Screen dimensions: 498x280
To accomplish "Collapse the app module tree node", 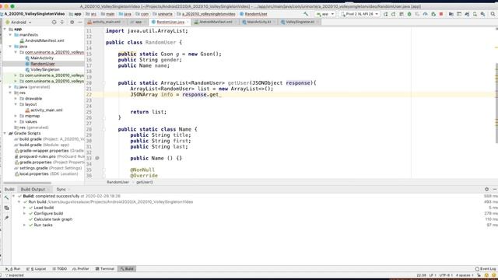I will tap(5, 29).
